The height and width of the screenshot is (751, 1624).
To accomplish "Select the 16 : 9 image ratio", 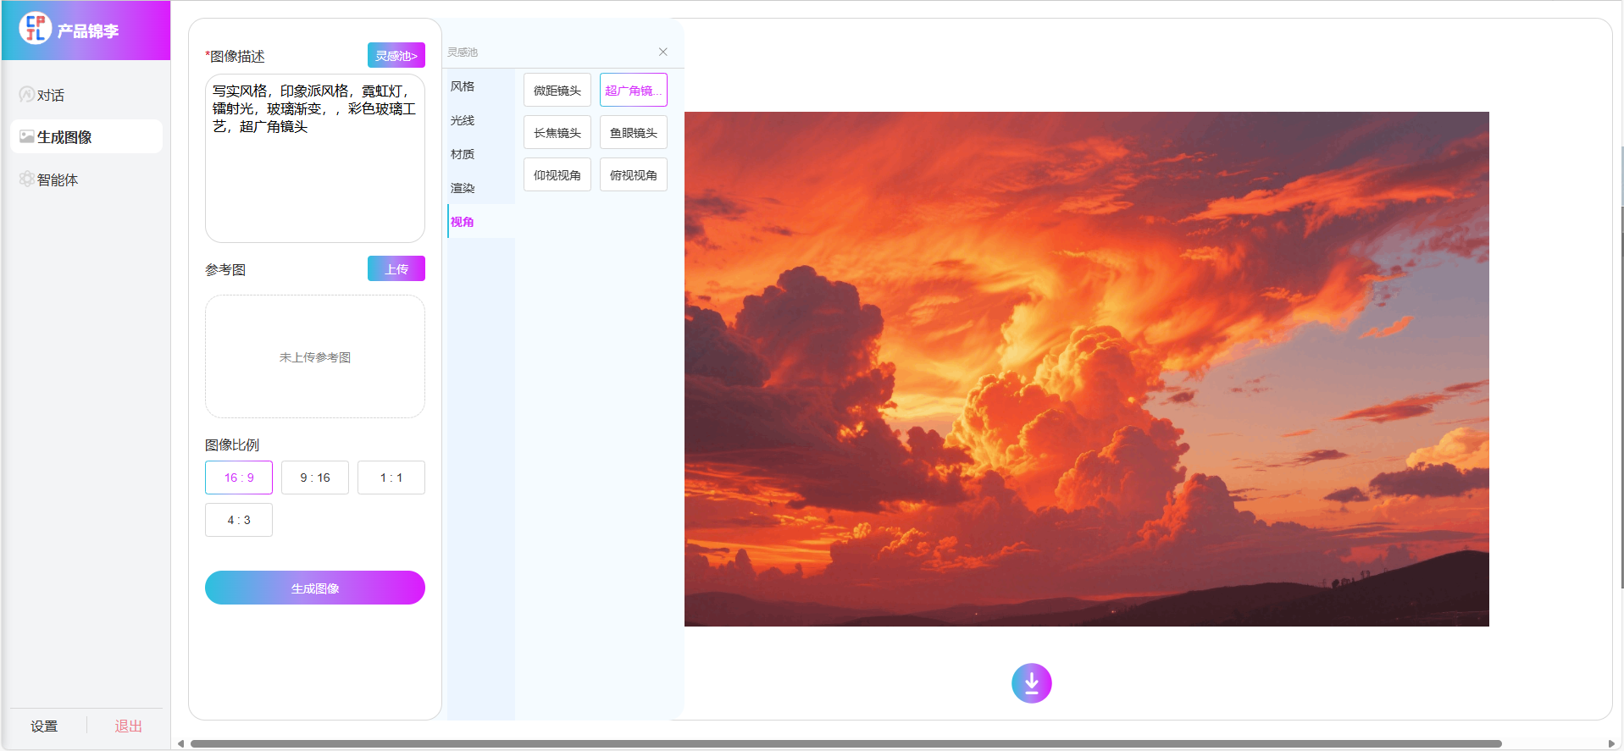I will tap(239, 478).
